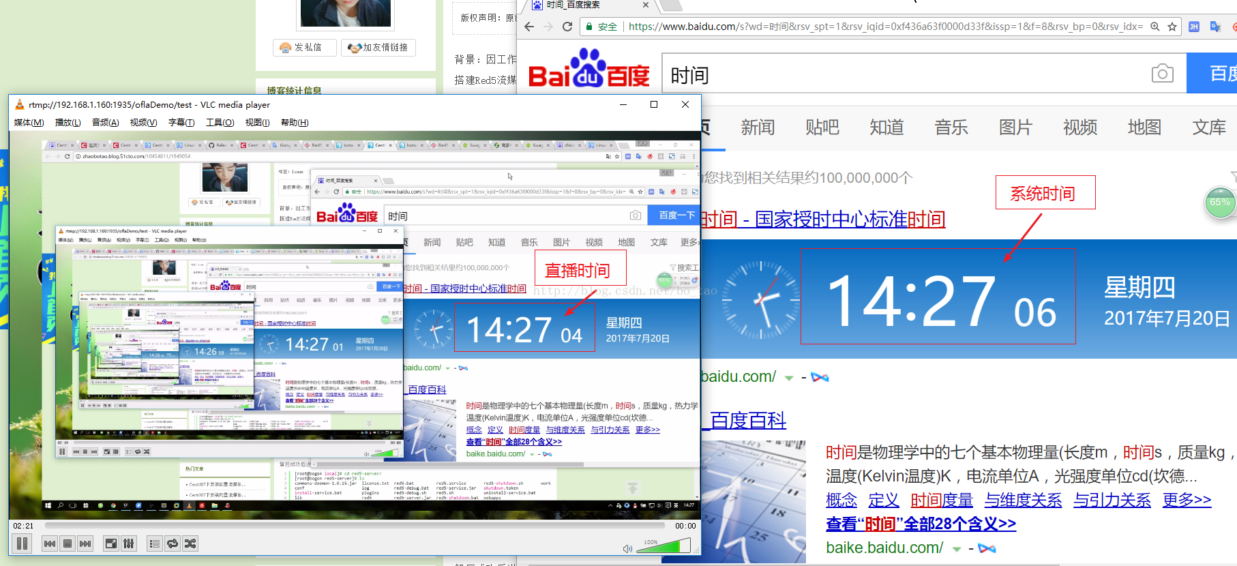Click the Baidu logo

point(589,68)
